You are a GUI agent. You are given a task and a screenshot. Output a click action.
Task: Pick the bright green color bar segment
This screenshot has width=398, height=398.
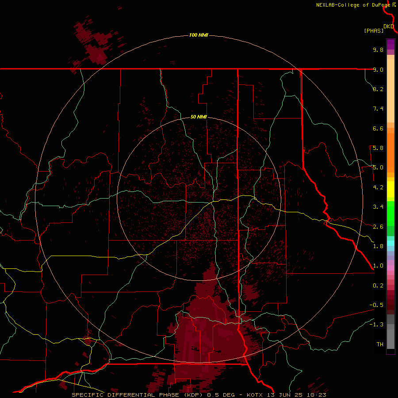(x=390, y=214)
